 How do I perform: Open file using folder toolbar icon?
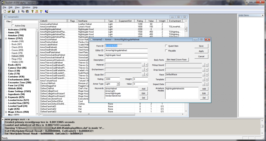click(9, 11)
